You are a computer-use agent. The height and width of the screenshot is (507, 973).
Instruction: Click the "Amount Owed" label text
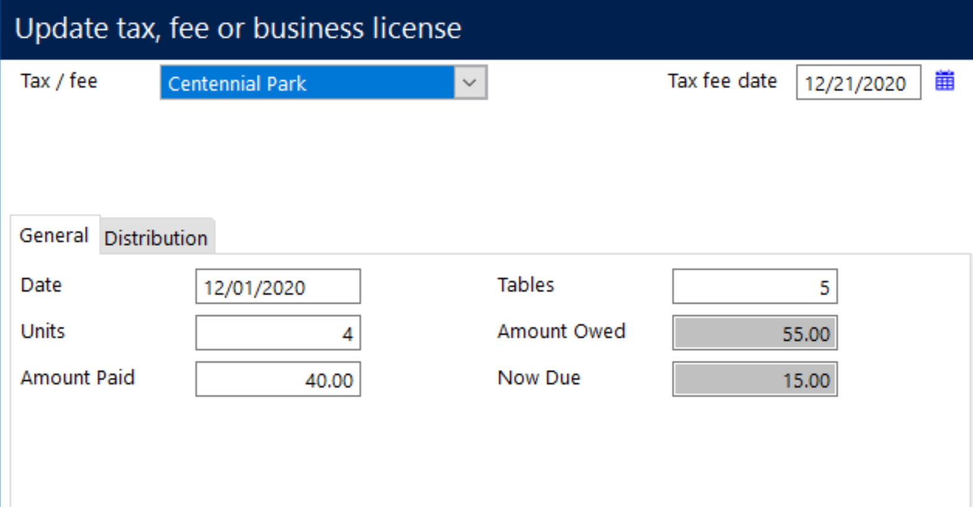[x=561, y=331]
